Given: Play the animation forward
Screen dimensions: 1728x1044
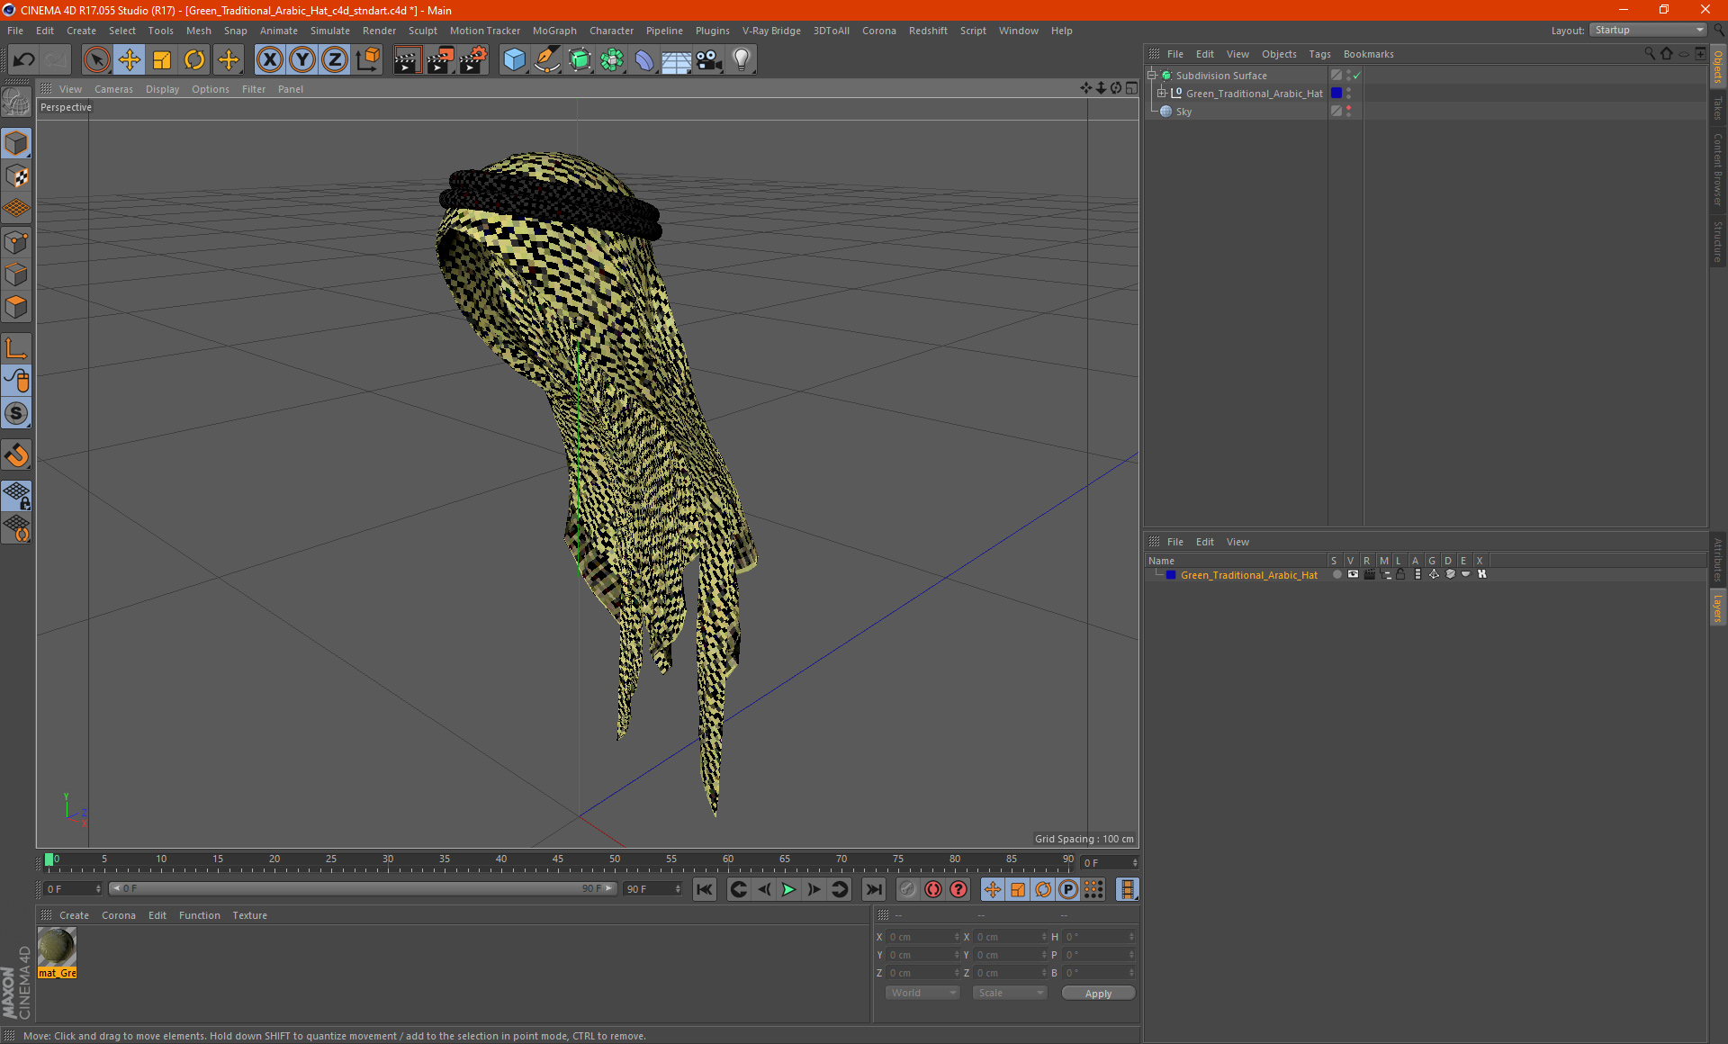Looking at the screenshot, I should [x=788, y=889].
